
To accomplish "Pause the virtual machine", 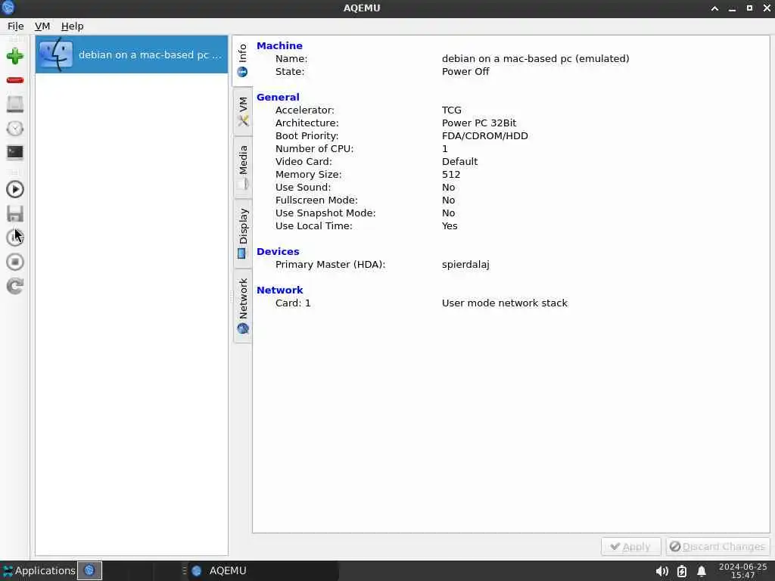I will [x=15, y=238].
